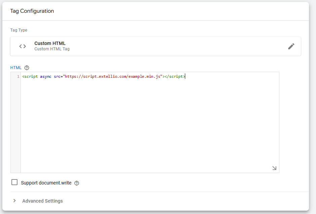Click the src attribute in the code
This screenshot has height=214, width=316.
pos(57,76)
